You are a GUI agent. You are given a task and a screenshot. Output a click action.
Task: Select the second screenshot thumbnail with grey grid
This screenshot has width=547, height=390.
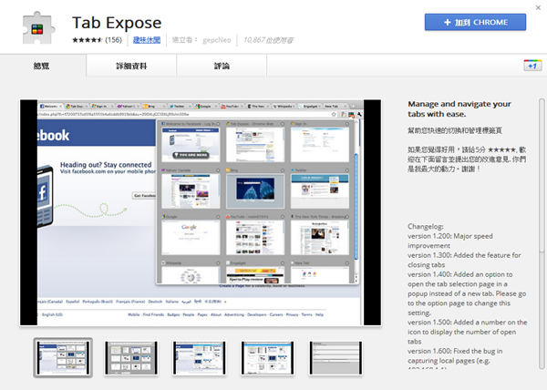131,358
